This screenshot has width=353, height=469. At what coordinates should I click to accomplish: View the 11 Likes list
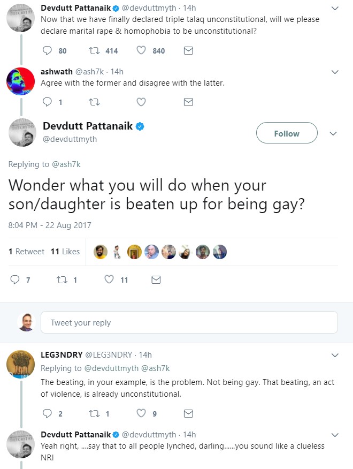pyautogui.click(x=65, y=252)
